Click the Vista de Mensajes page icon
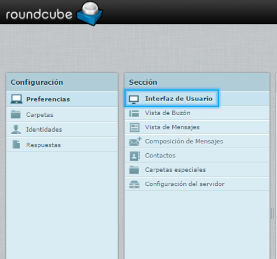277x259 pixels. [x=134, y=128]
